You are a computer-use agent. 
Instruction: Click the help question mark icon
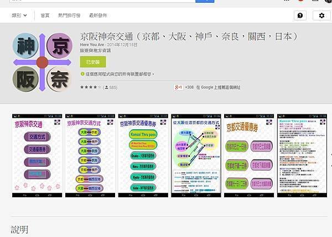pos(300,15)
